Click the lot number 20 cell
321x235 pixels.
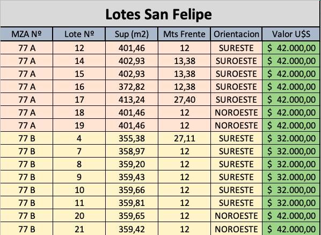tap(79, 216)
